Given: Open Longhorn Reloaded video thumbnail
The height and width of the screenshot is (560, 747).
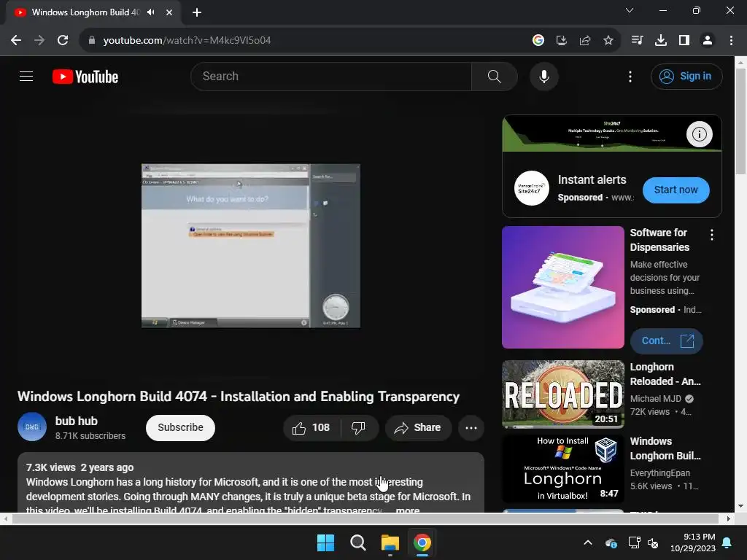Looking at the screenshot, I should [x=562, y=394].
